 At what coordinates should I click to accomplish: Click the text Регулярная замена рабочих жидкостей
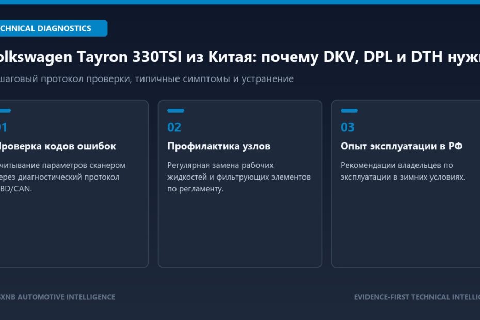[x=239, y=177]
